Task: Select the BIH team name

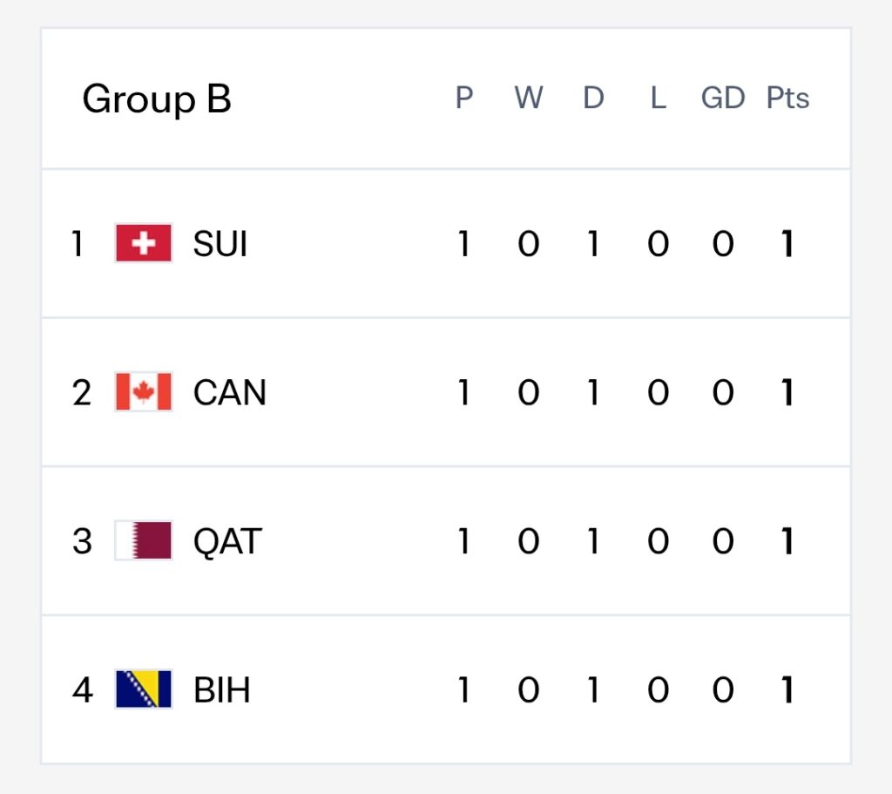Action: point(222,689)
